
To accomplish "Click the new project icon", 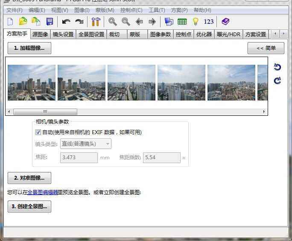I will pos(10,21).
